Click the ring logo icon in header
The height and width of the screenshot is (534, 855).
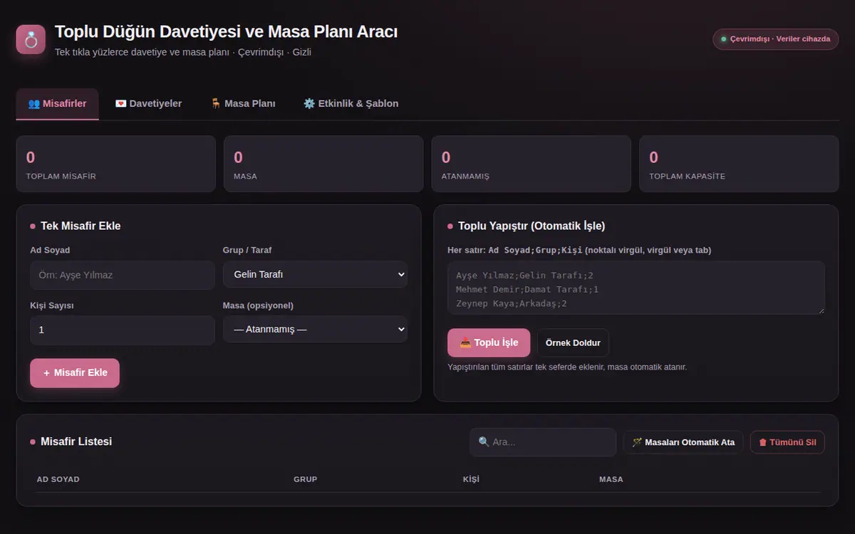click(31, 39)
